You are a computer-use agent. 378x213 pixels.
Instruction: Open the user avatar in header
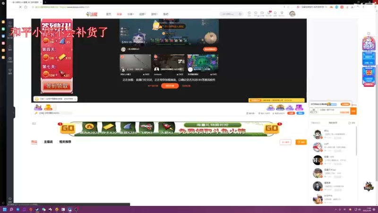coord(292,14)
